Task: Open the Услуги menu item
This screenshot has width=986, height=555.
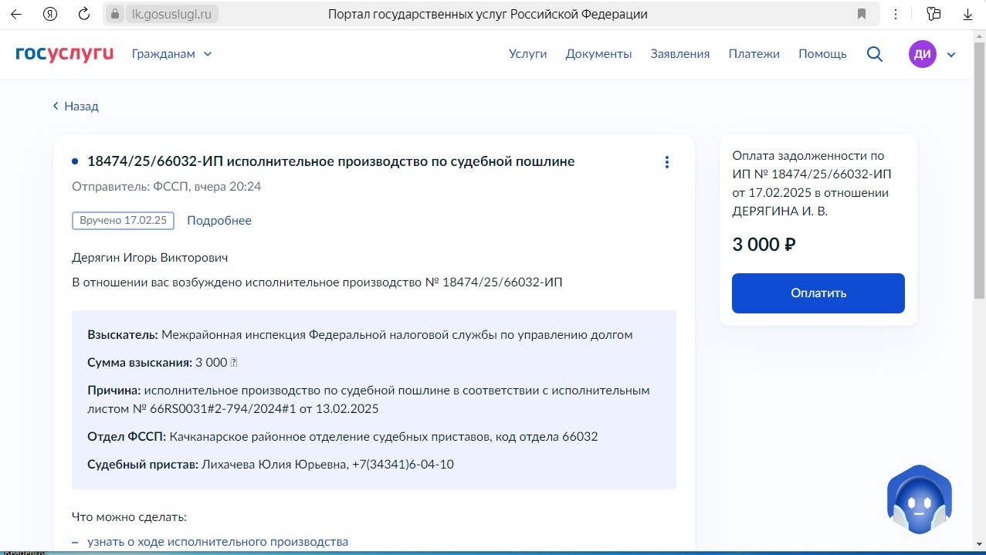Action: pos(528,54)
